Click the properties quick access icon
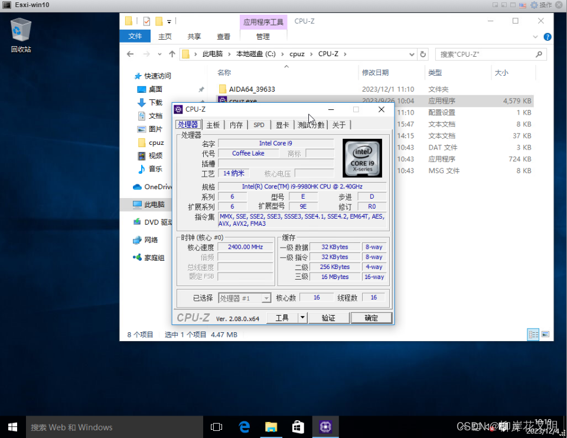 click(146, 21)
